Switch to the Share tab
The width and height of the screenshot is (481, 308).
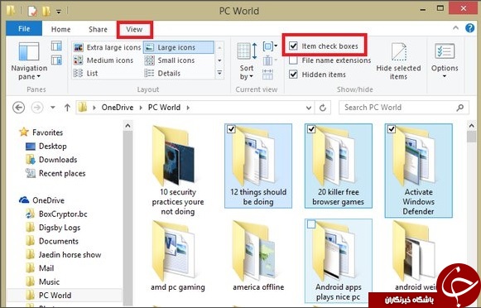click(x=98, y=30)
